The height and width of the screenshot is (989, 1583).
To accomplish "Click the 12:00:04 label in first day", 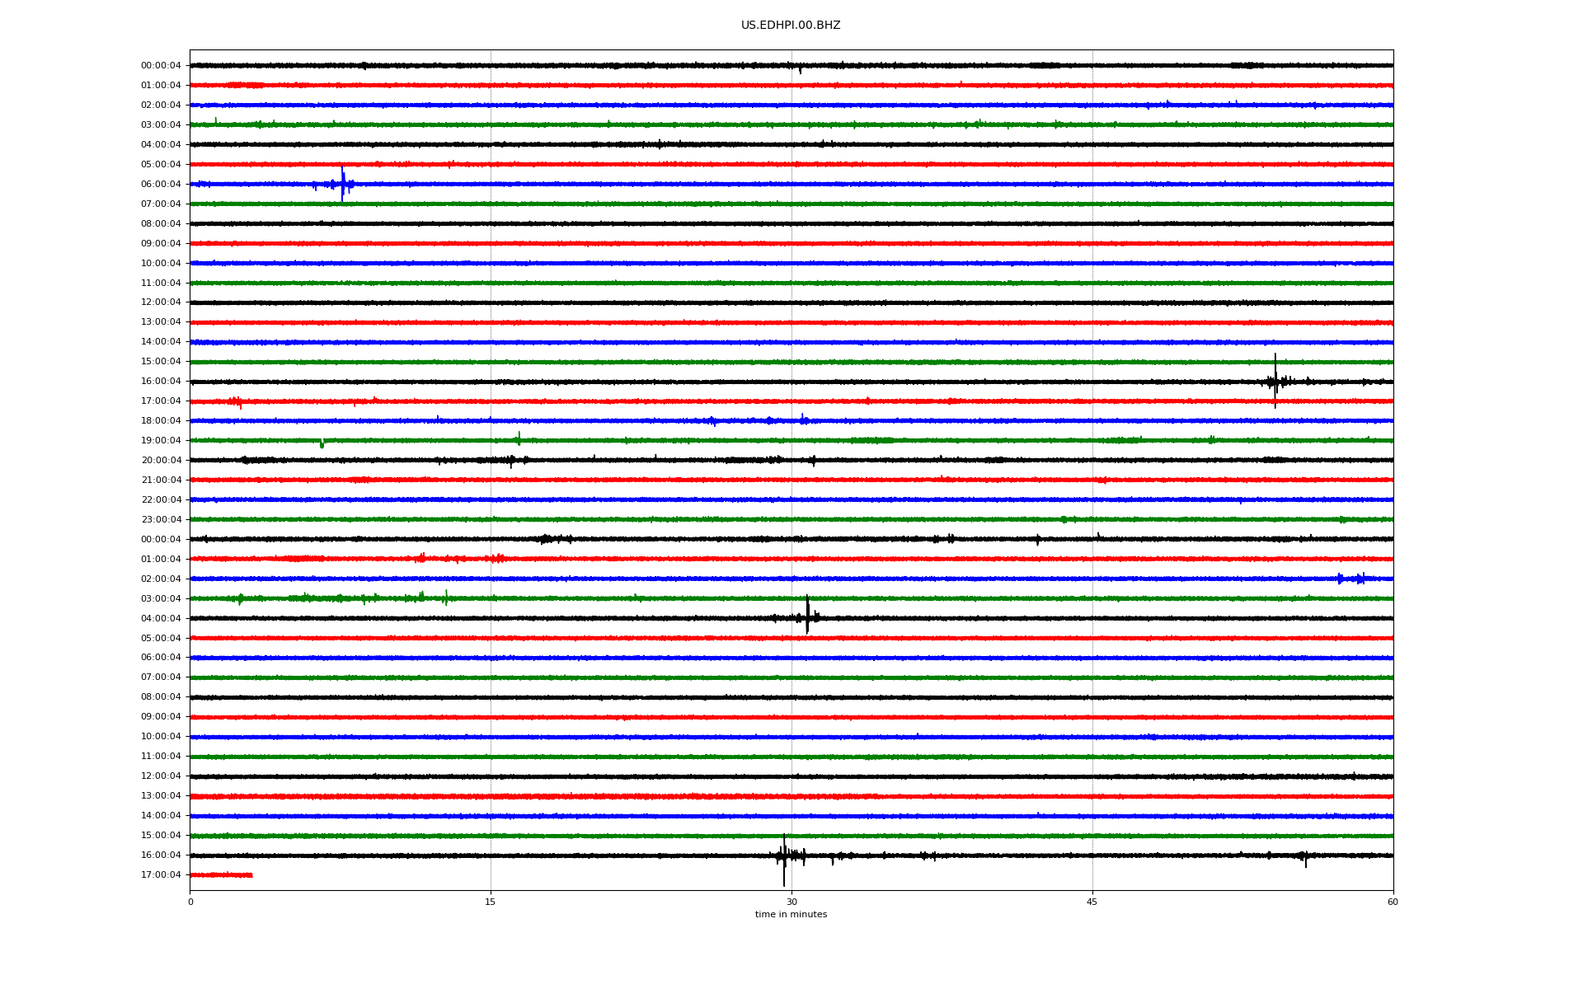I will tap(161, 302).
